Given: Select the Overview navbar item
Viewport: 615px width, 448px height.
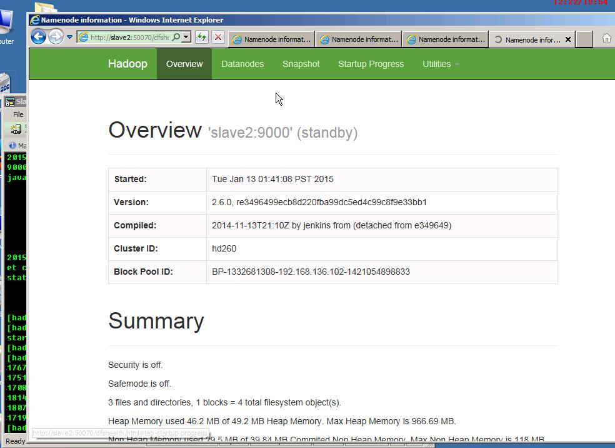Looking at the screenshot, I should click(184, 64).
